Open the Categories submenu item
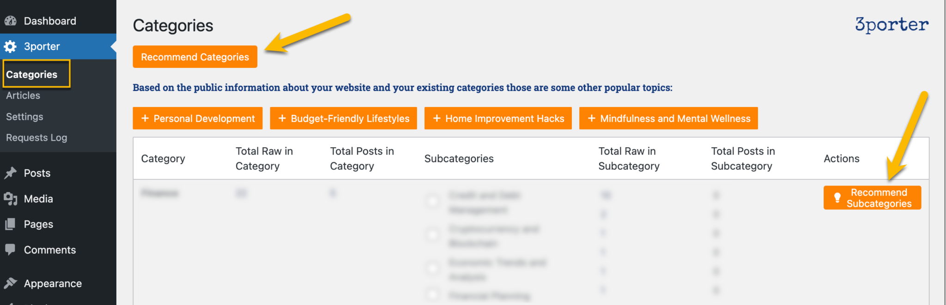This screenshot has height=305, width=946. (32, 74)
